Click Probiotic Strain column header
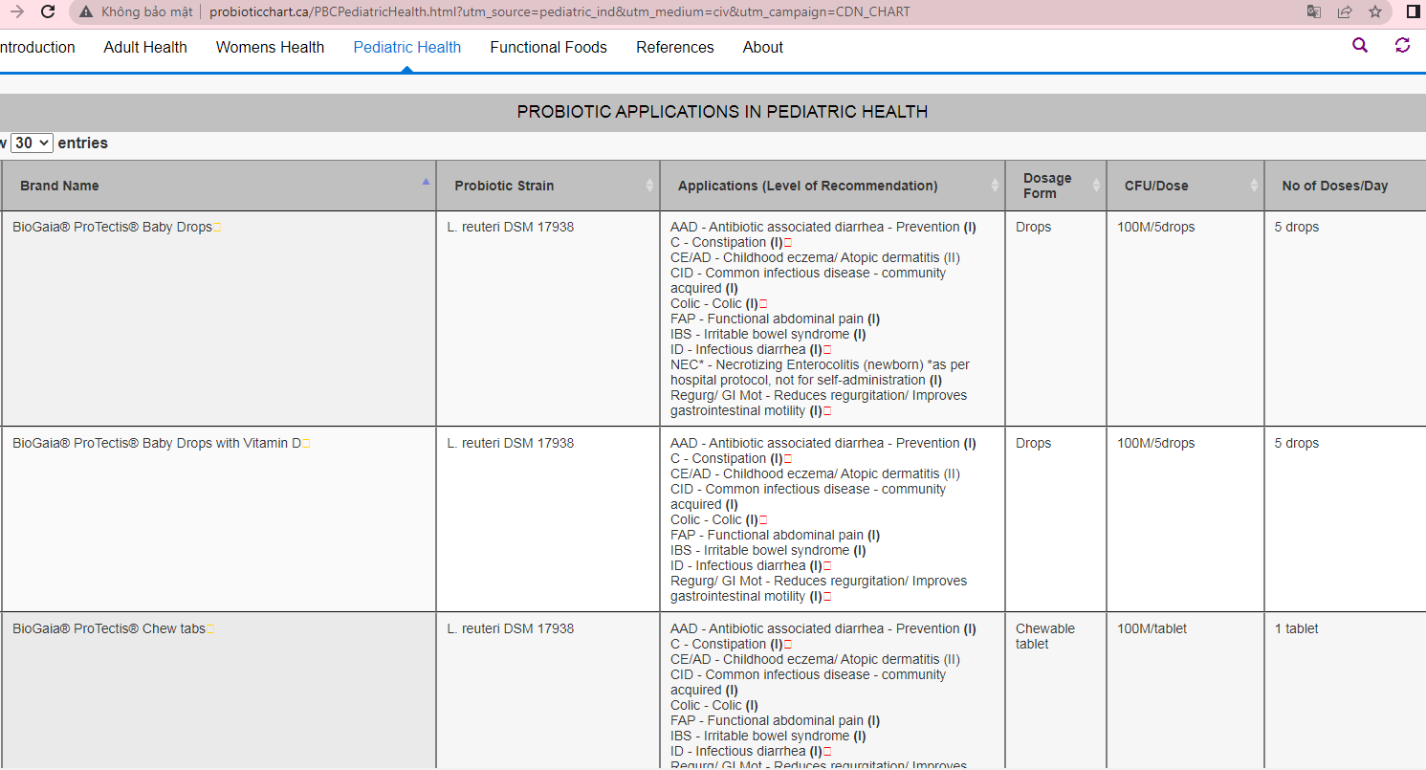This screenshot has width=1426, height=770. [x=548, y=186]
